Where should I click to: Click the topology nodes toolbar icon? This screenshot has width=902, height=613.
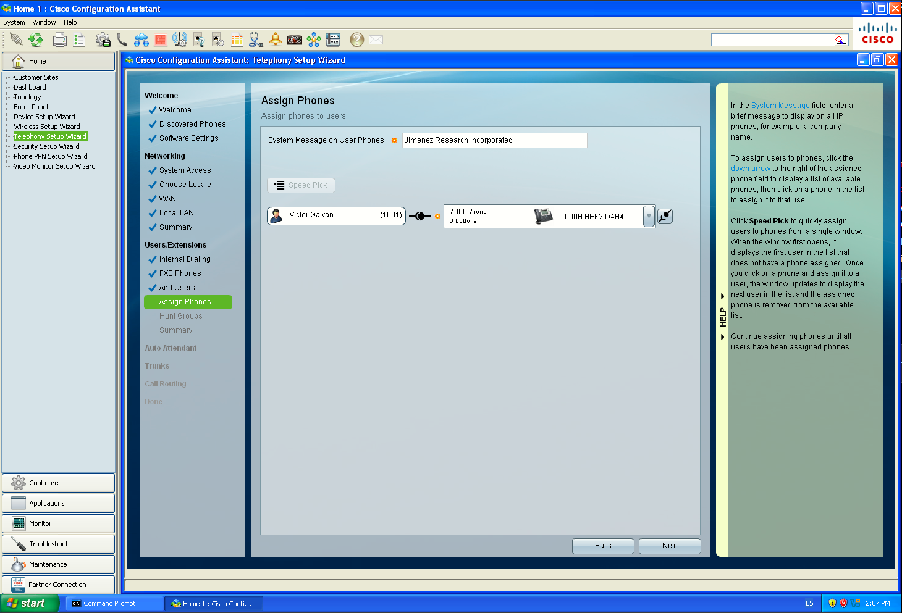coord(314,40)
